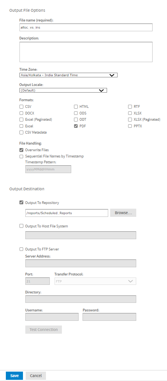The image size is (167, 381).
Task: Check the Excel (Paginated) format checkbox
Action: pyautogui.click(x=21, y=120)
